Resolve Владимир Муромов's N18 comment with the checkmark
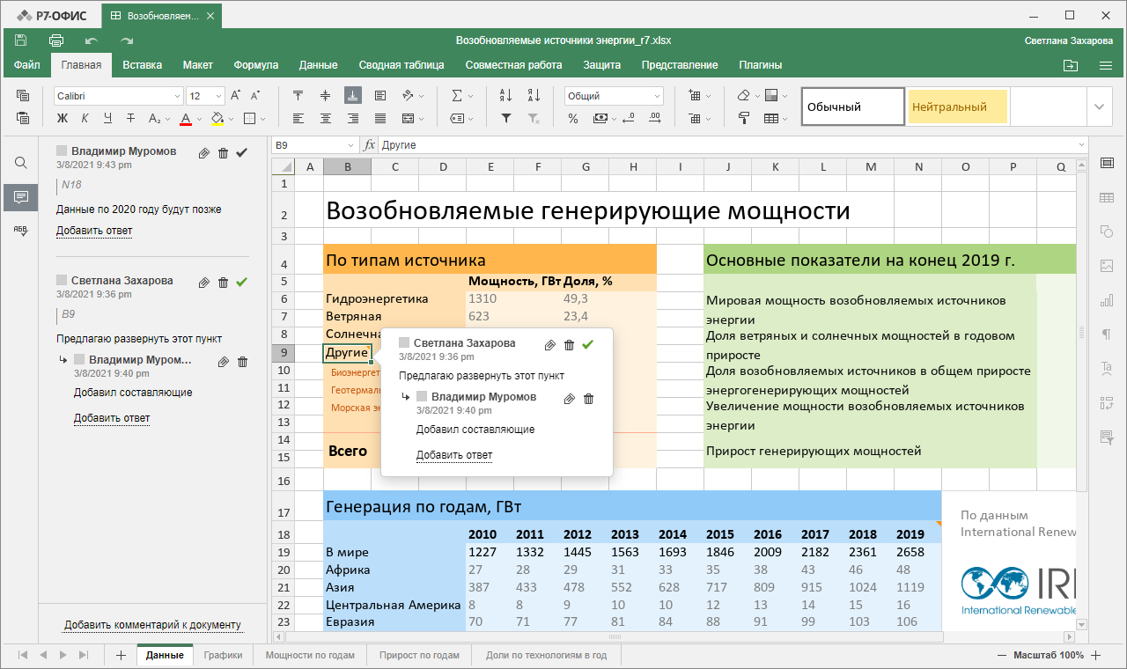Viewport: 1127px width, 669px height. (242, 152)
